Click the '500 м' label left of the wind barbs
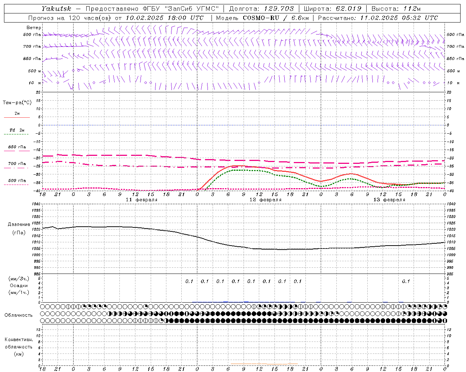The height and width of the screenshot is (372, 466). (35, 71)
